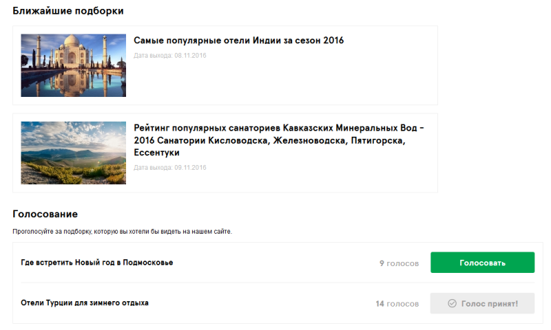Open the Caucasus mountains thumbnail image

[x=74, y=153]
